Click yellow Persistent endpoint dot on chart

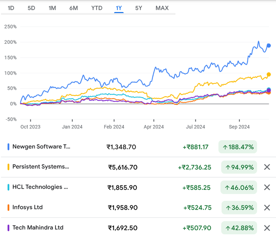point(269,74)
